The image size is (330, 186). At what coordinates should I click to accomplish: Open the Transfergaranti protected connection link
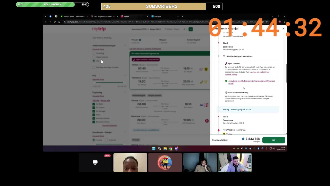pyautogui.click(x=251, y=82)
